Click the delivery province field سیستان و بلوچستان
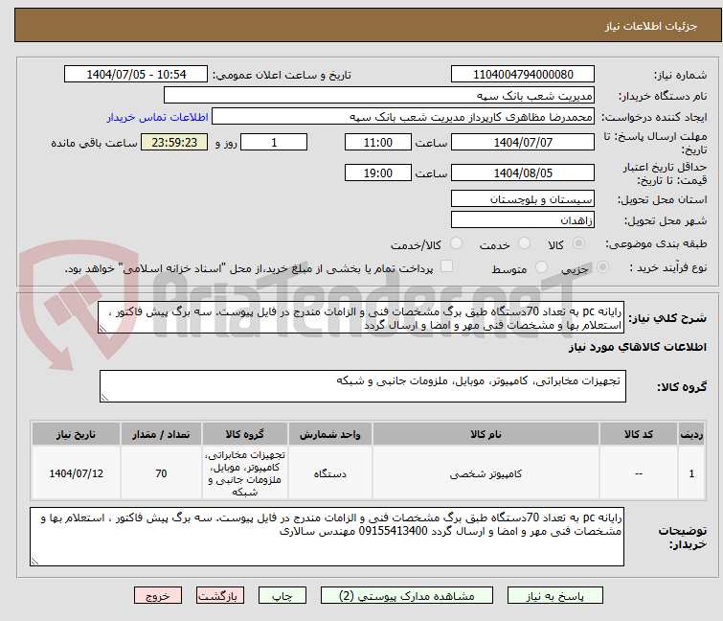 tap(523, 198)
